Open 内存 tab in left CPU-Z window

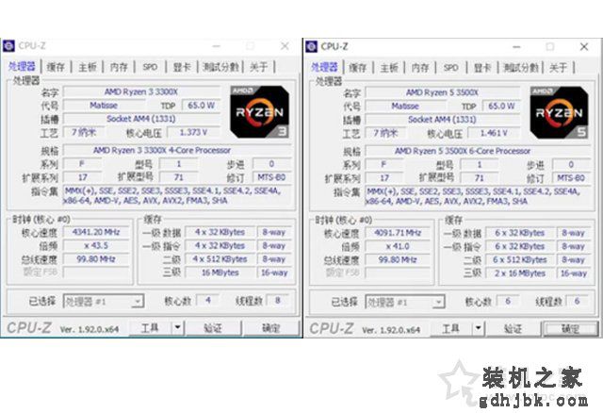(x=119, y=67)
